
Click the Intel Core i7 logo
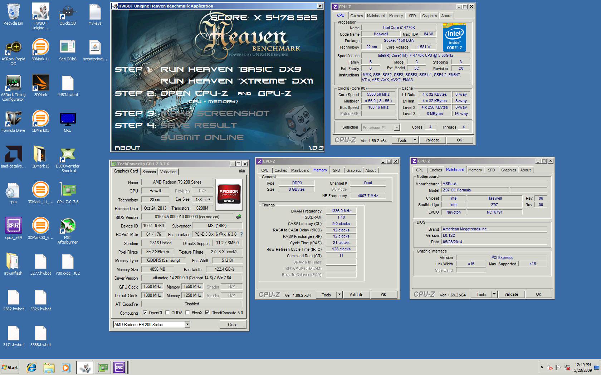click(x=454, y=37)
